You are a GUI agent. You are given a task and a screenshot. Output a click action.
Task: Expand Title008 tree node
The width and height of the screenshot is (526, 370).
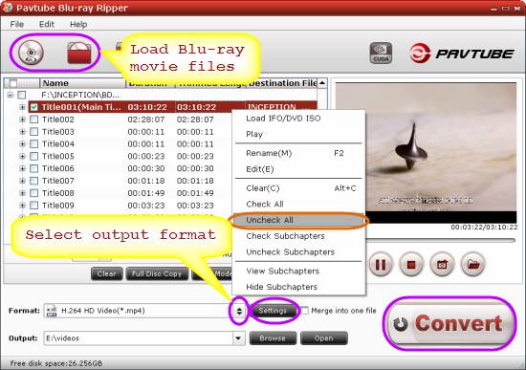click(22, 193)
